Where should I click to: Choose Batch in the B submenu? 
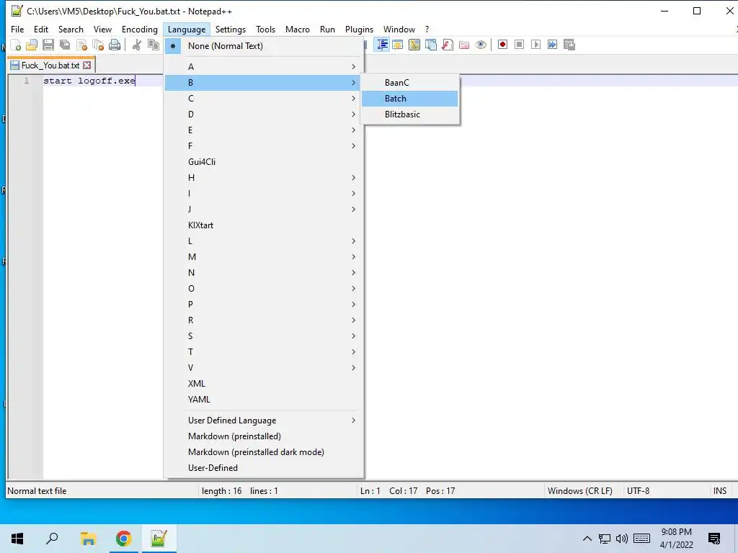coord(409,99)
